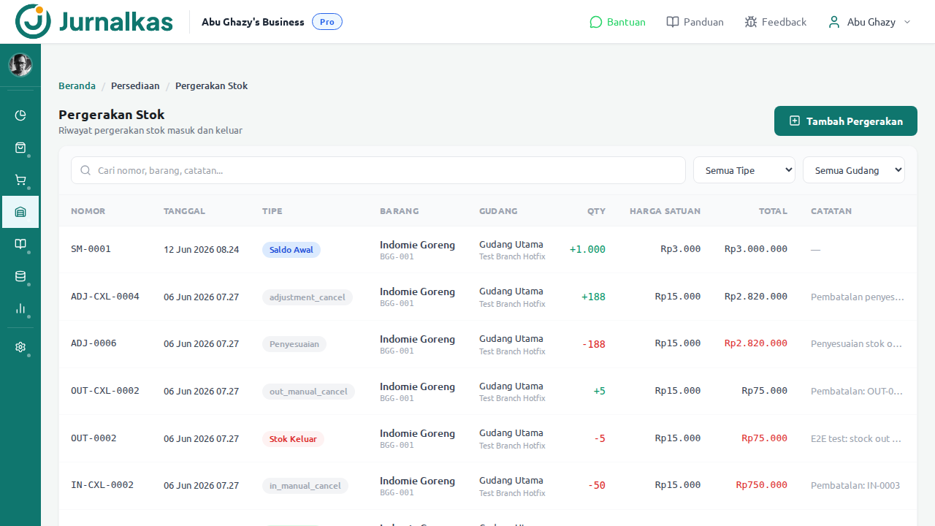
Task: Click the -188 quantity value
Action: click(594, 344)
